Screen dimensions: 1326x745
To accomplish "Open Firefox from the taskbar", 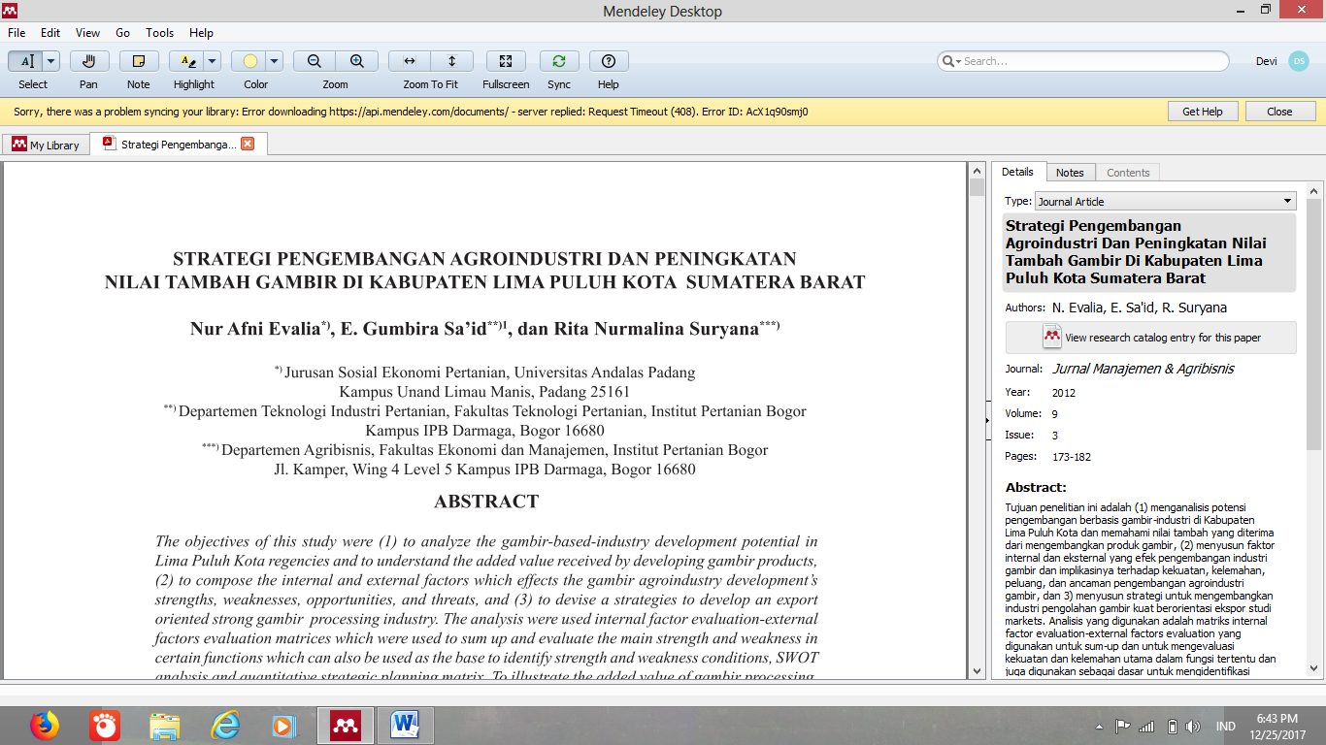I will 45,726.
